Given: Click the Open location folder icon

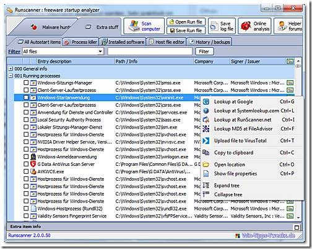Looking at the screenshot, I should pyautogui.click(x=206, y=165).
